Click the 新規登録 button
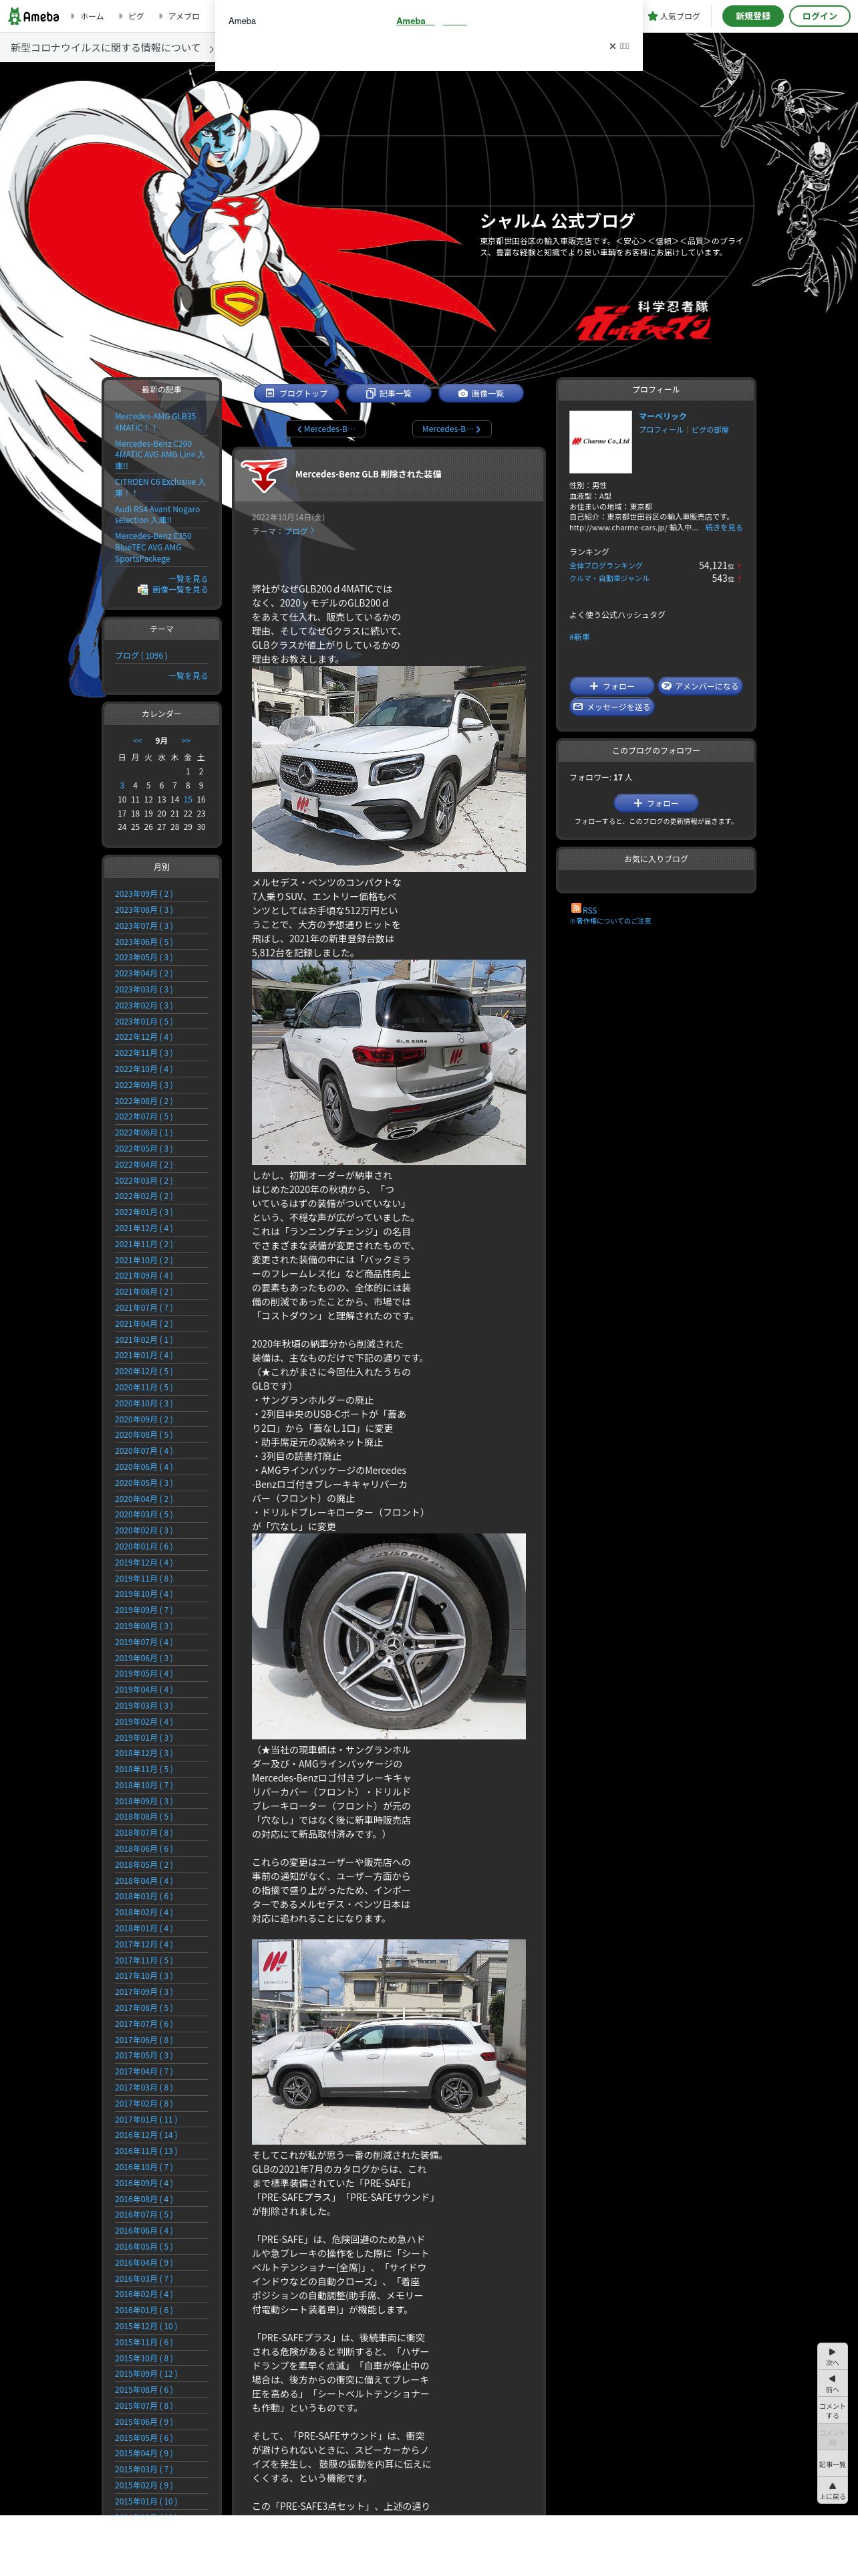 coord(752,16)
